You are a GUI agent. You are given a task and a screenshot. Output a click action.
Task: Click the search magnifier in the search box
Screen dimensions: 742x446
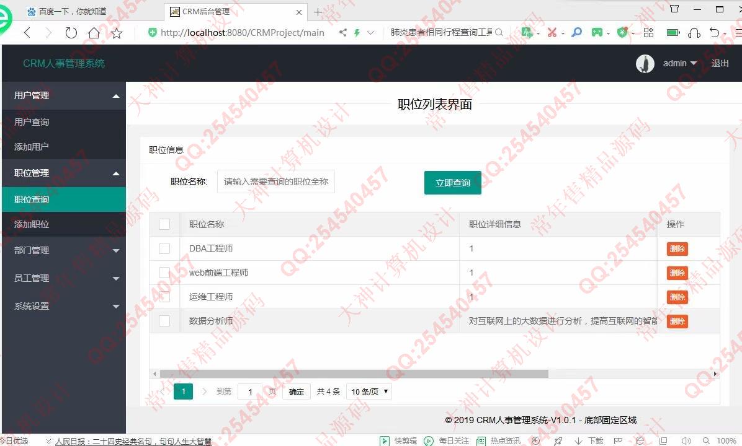click(499, 33)
